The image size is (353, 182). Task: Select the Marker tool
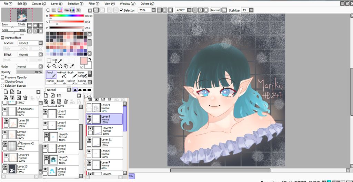click(51, 82)
